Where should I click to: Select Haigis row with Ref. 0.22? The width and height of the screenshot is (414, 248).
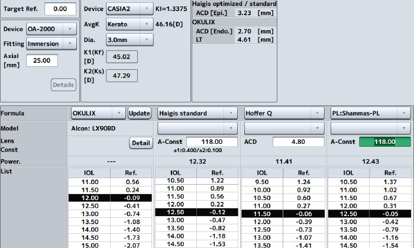(196, 204)
